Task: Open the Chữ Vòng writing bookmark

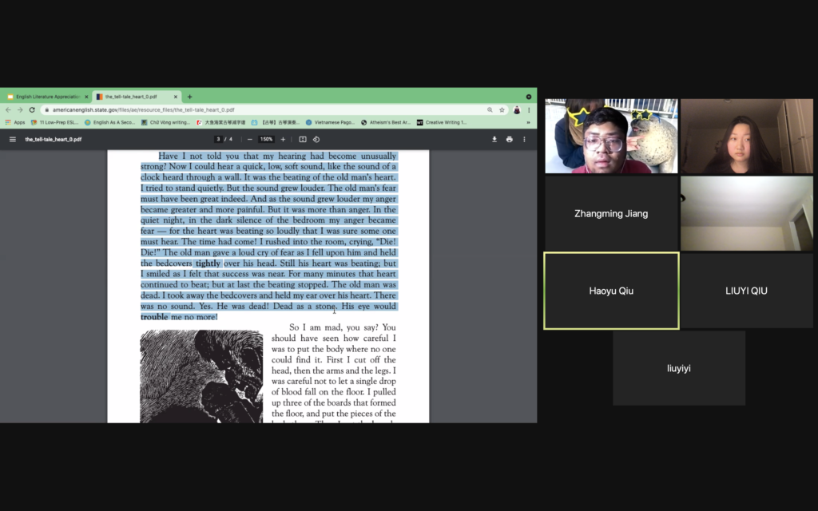Action: point(166,122)
